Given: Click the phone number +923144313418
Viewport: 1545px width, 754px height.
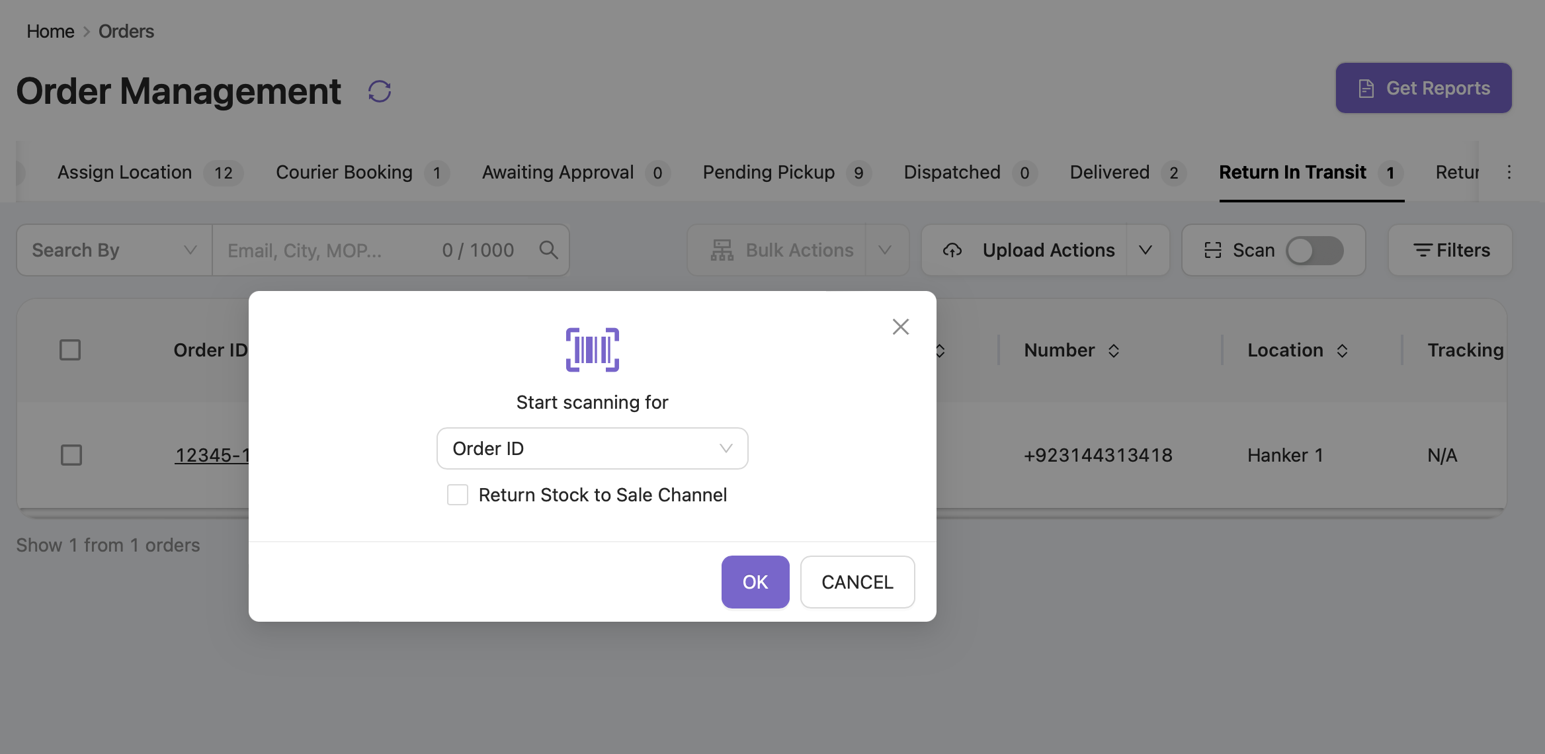Looking at the screenshot, I should [x=1098, y=455].
